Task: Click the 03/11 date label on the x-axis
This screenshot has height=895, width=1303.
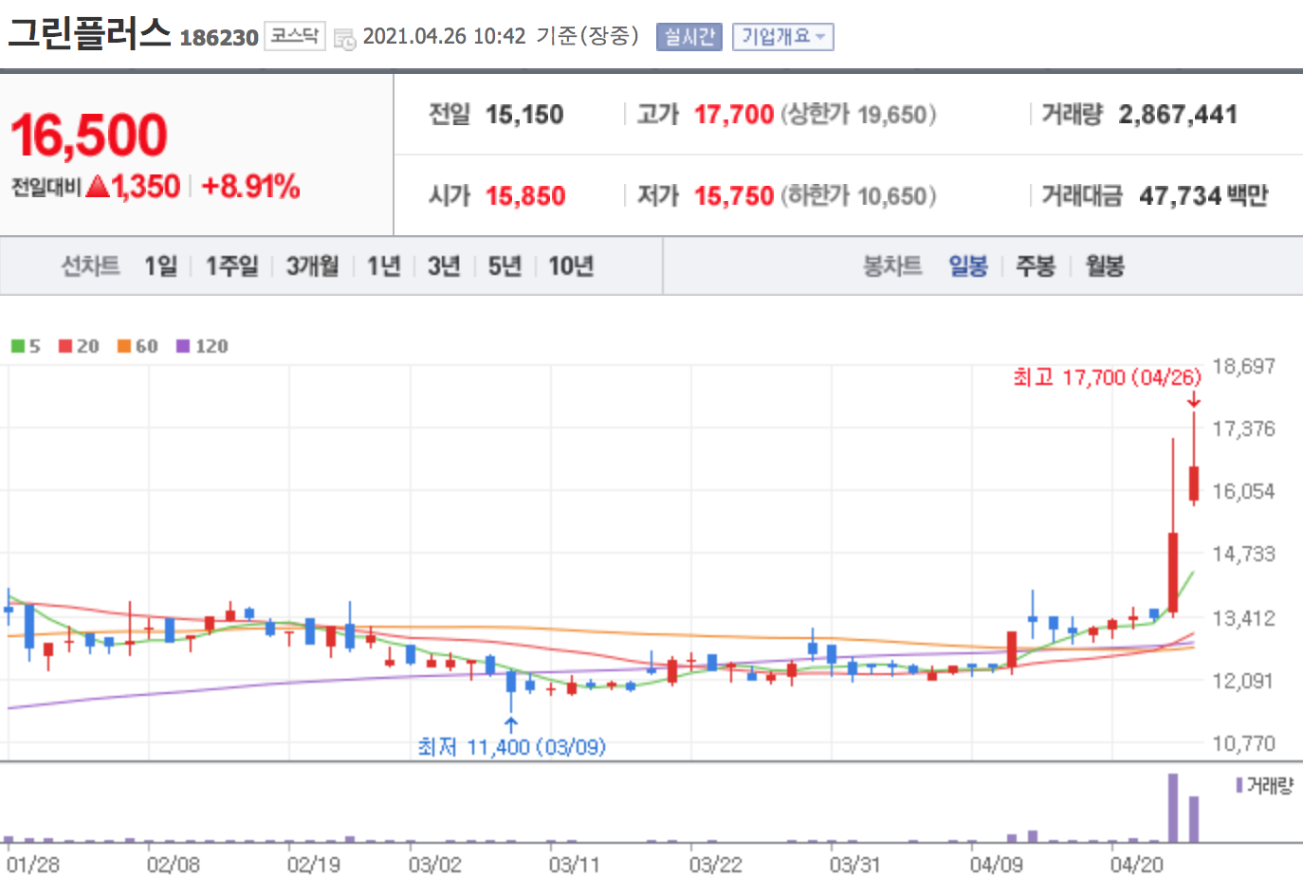Action: [573, 865]
